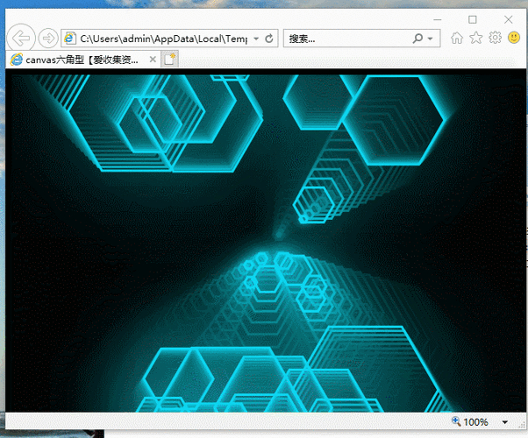
Task: Click the IE icon on the tab
Action: click(x=16, y=60)
